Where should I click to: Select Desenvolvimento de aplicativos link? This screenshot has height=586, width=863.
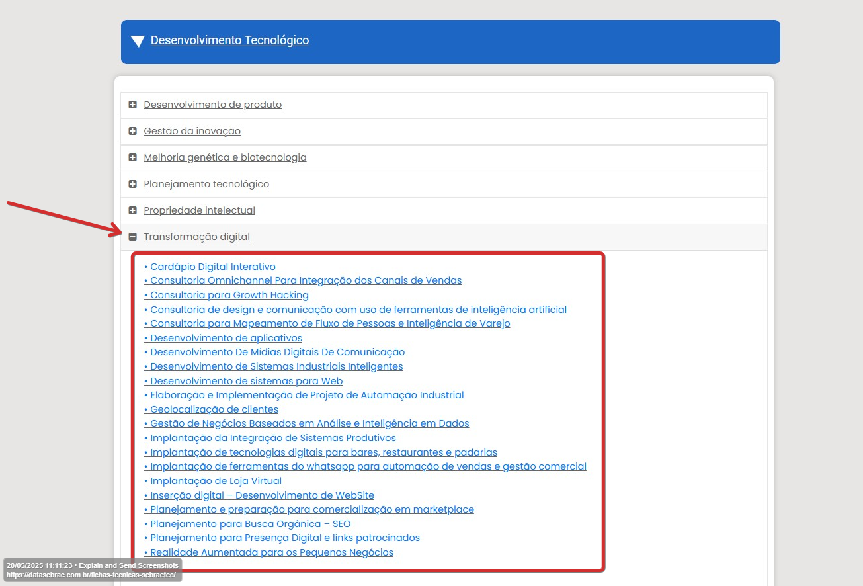coord(223,338)
